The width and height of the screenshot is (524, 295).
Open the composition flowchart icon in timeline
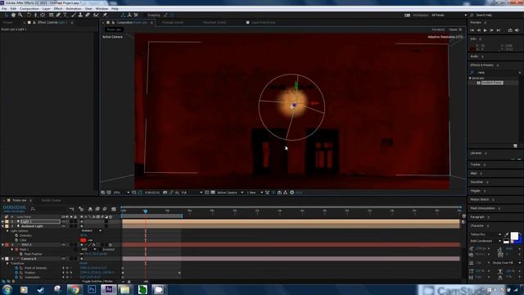71,209
